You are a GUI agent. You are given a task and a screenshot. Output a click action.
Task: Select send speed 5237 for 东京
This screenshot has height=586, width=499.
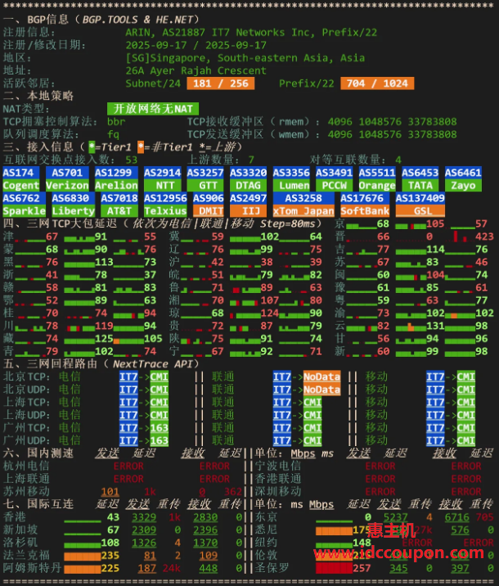[396, 517]
